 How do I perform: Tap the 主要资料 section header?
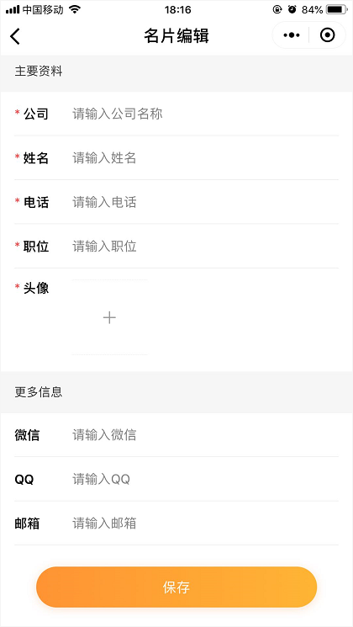(39, 72)
